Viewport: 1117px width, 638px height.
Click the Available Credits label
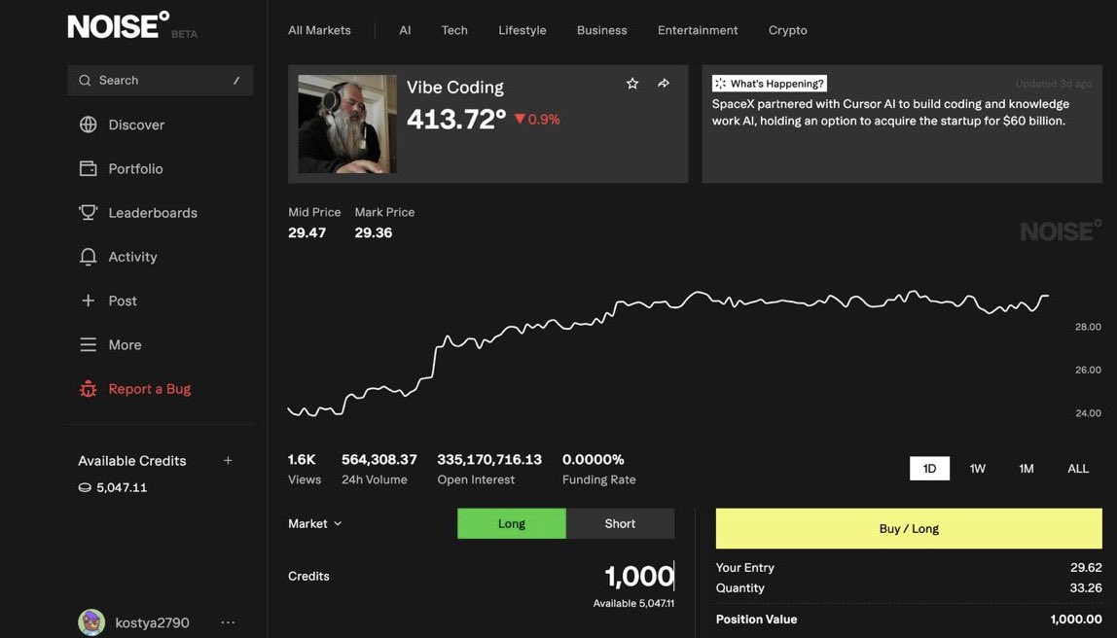131,461
